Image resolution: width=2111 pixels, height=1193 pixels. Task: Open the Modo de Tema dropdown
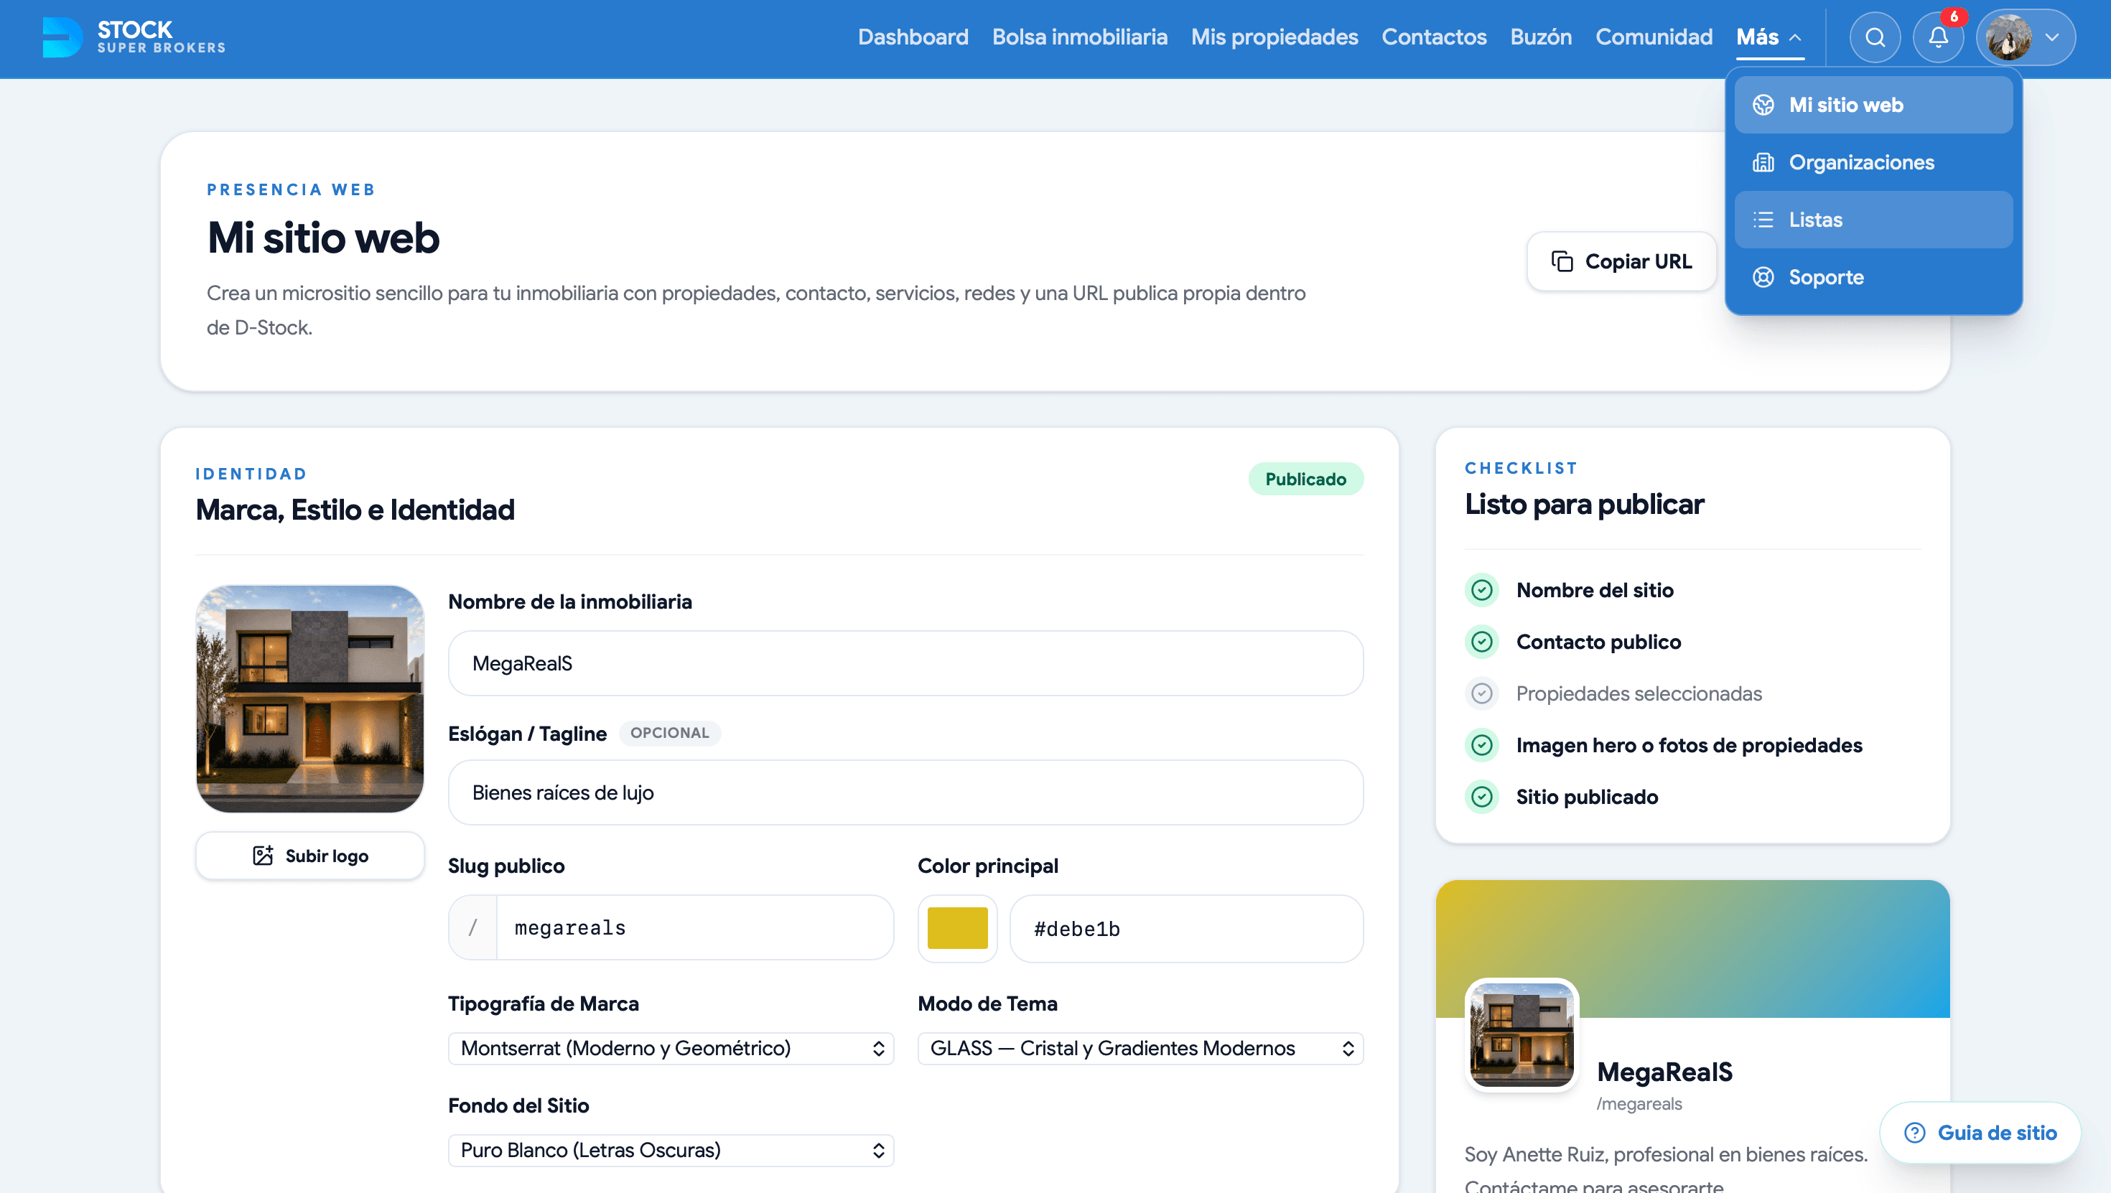(1140, 1049)
